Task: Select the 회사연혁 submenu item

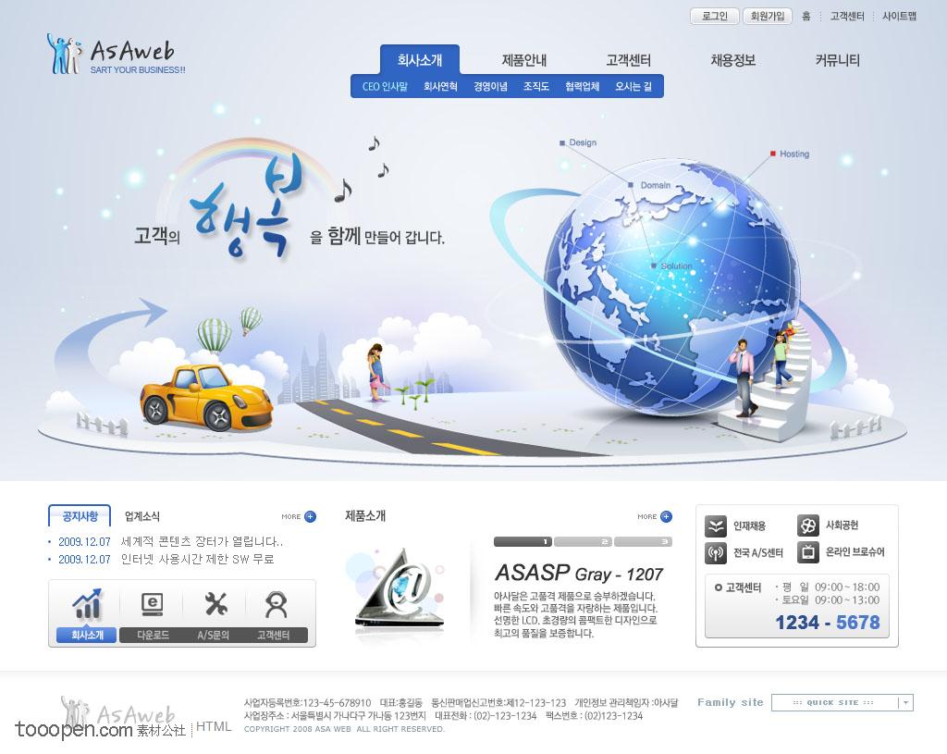Action: 440,86
